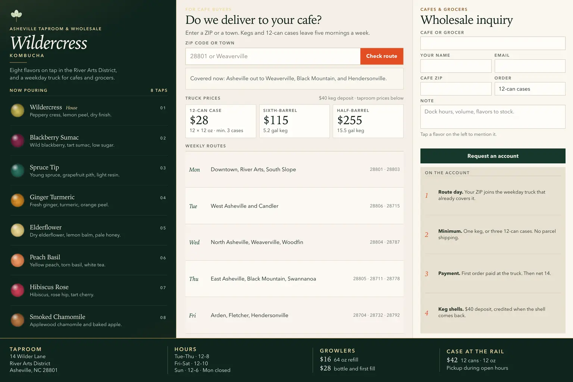573x382 pixels.
Task: Click the Route day account note
Action: click(493, 195)
